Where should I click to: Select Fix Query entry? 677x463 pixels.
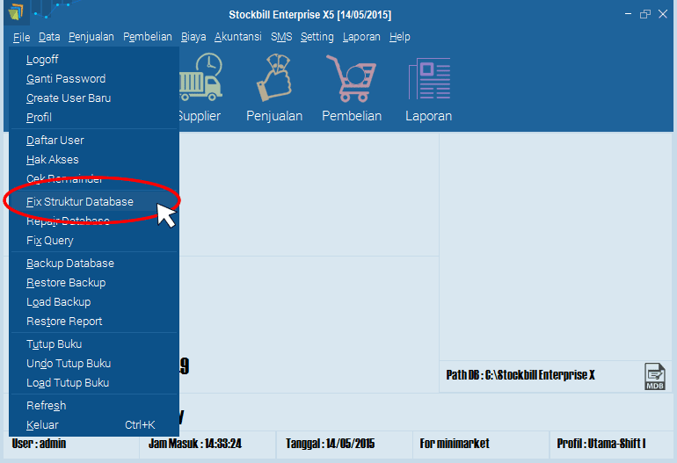pos(94,241)
